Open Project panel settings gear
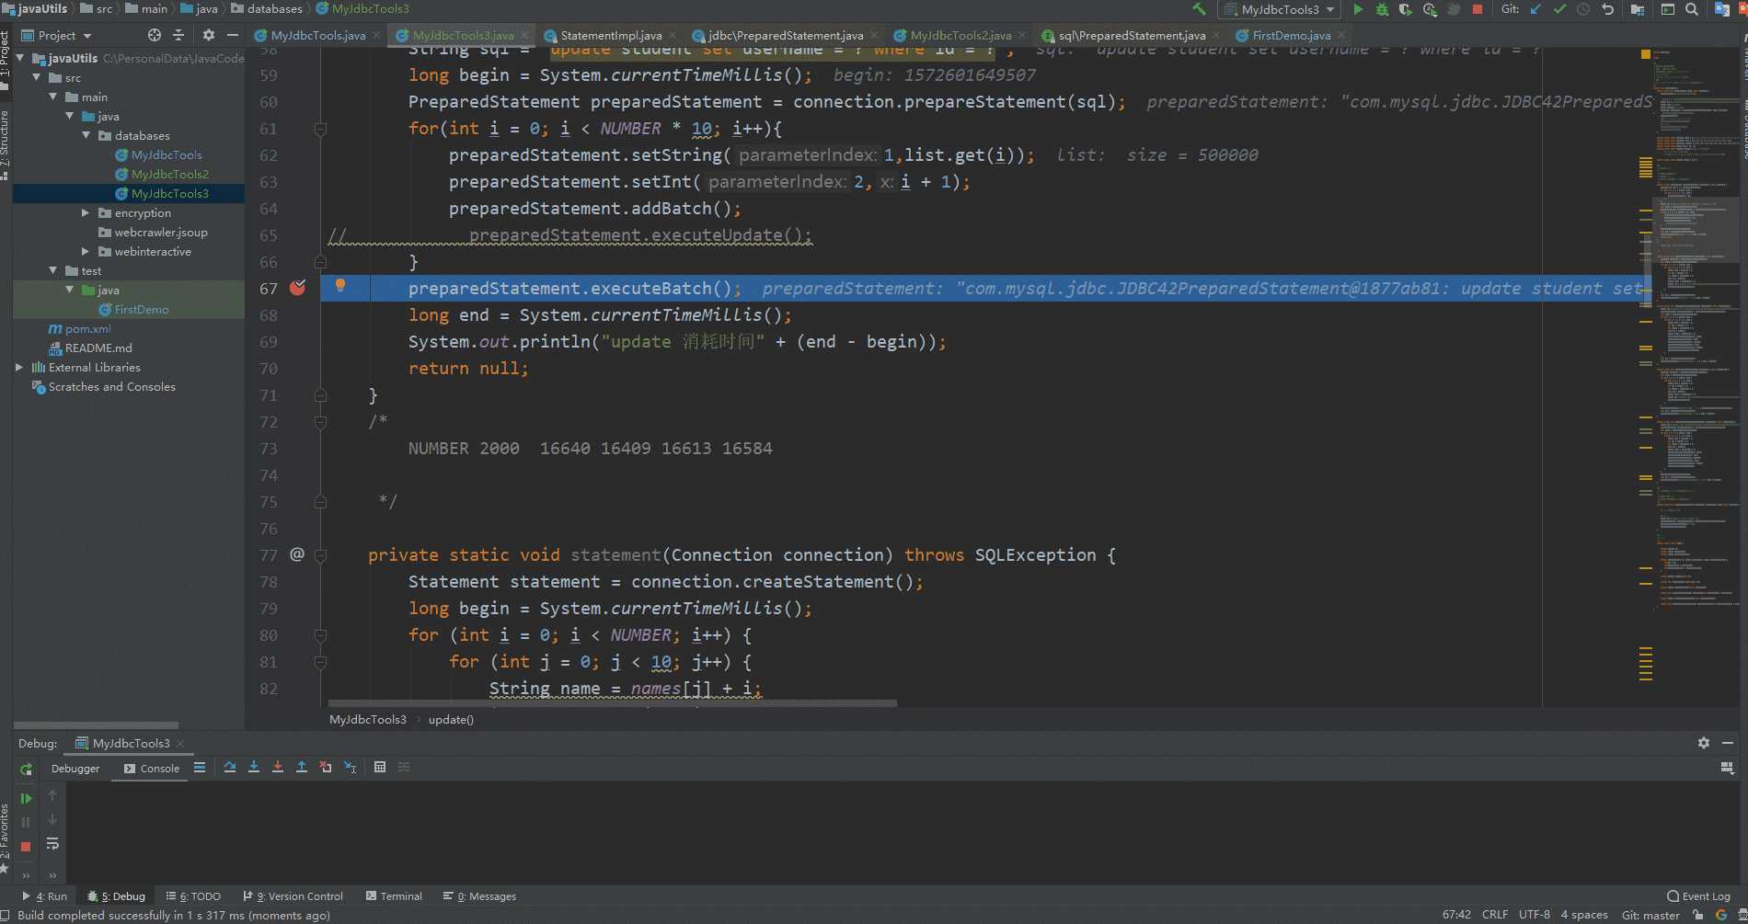 click(209, 35)
